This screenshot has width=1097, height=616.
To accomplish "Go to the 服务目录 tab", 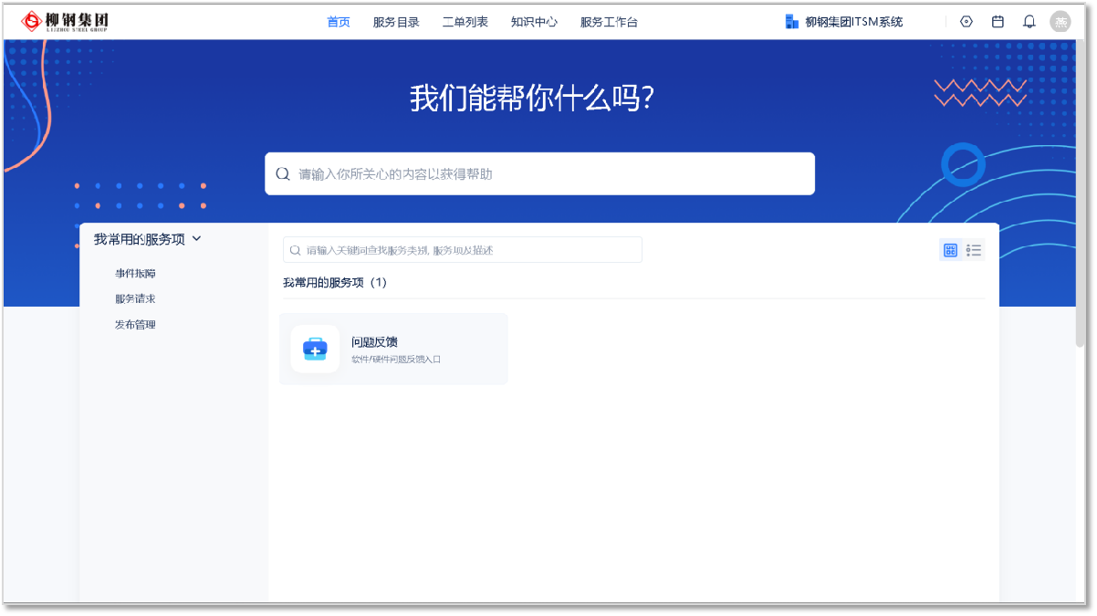I will coord(396,22).
